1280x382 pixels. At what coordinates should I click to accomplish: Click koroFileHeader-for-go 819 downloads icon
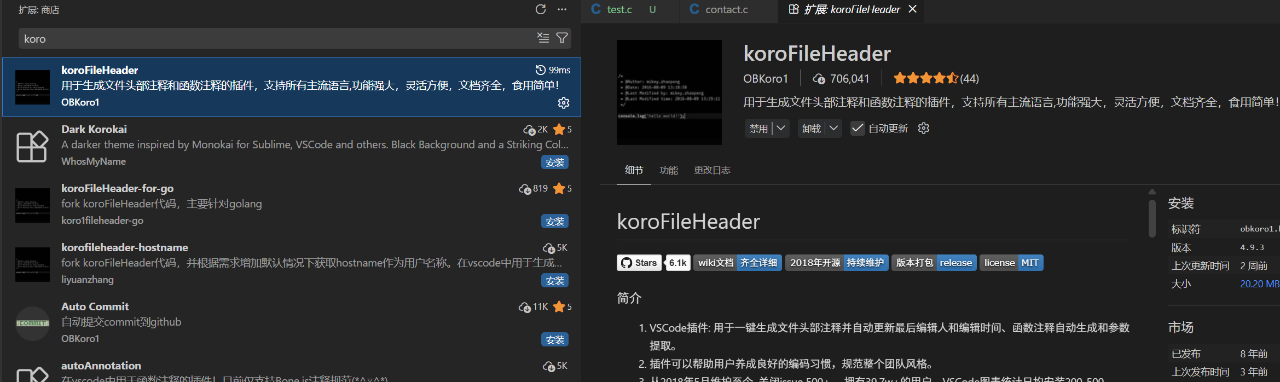click(x=525, y=189)
